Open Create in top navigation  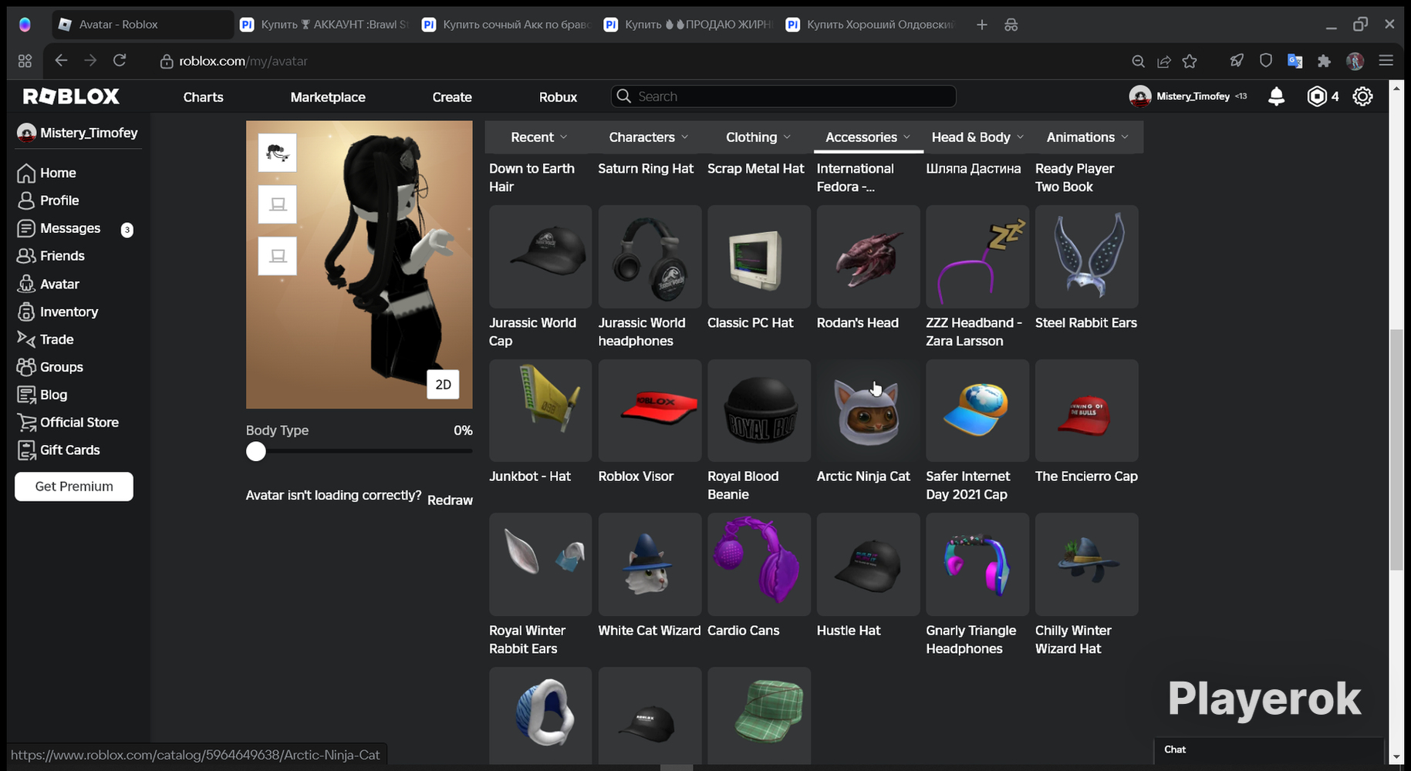point(452,97)
